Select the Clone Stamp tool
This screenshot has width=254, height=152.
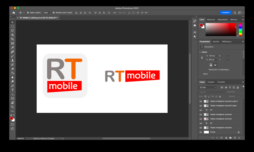12,60
